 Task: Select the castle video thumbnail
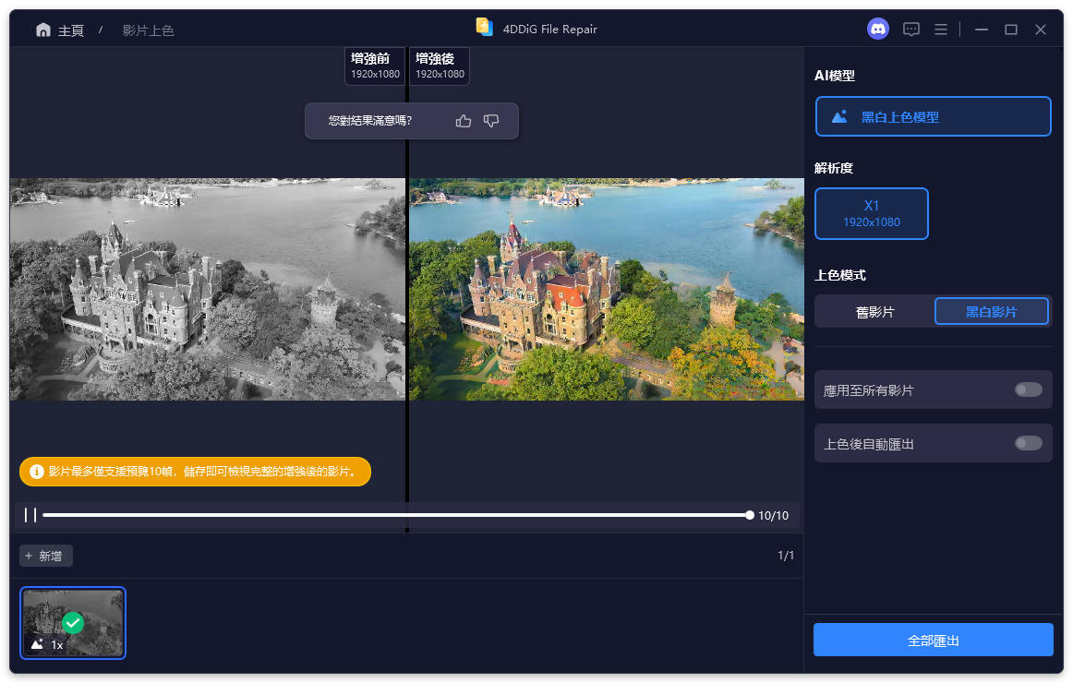coord(72,623)
